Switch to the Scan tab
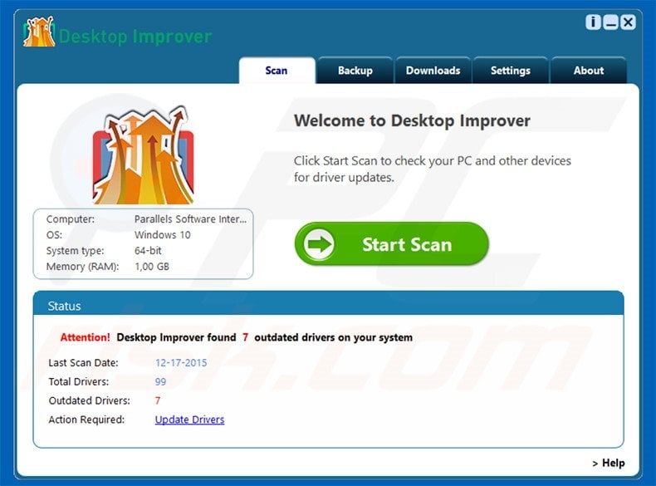This screenshot has width=656, height=486. [277, 71]
